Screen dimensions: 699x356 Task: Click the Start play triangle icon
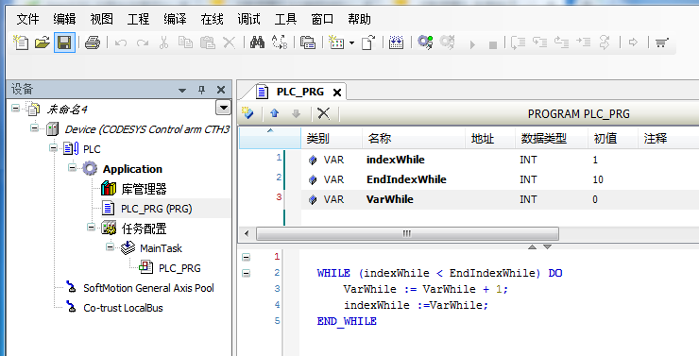(473, 44)
